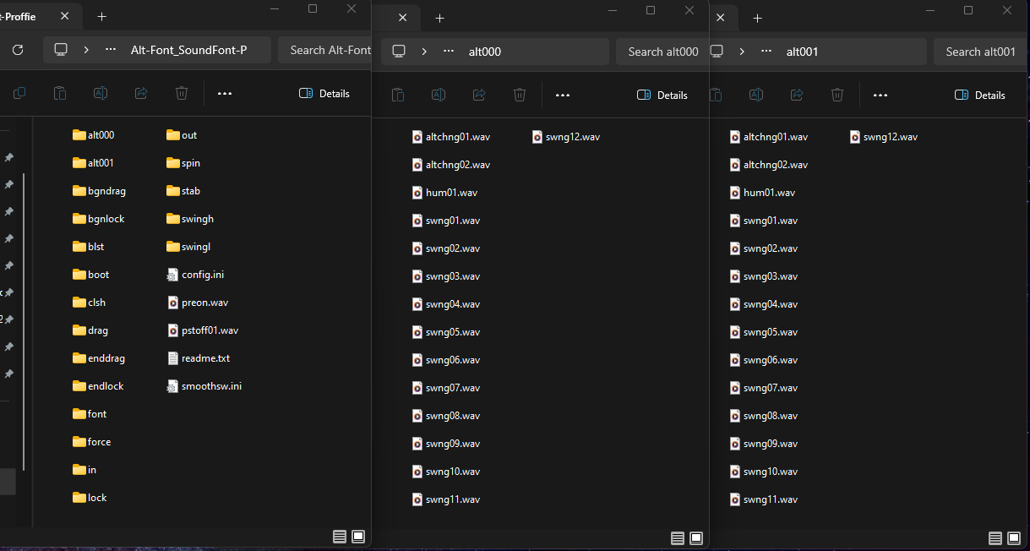Expand hidden path ellipsis before Alt-Font_SoundFont-P

point(111,50)
